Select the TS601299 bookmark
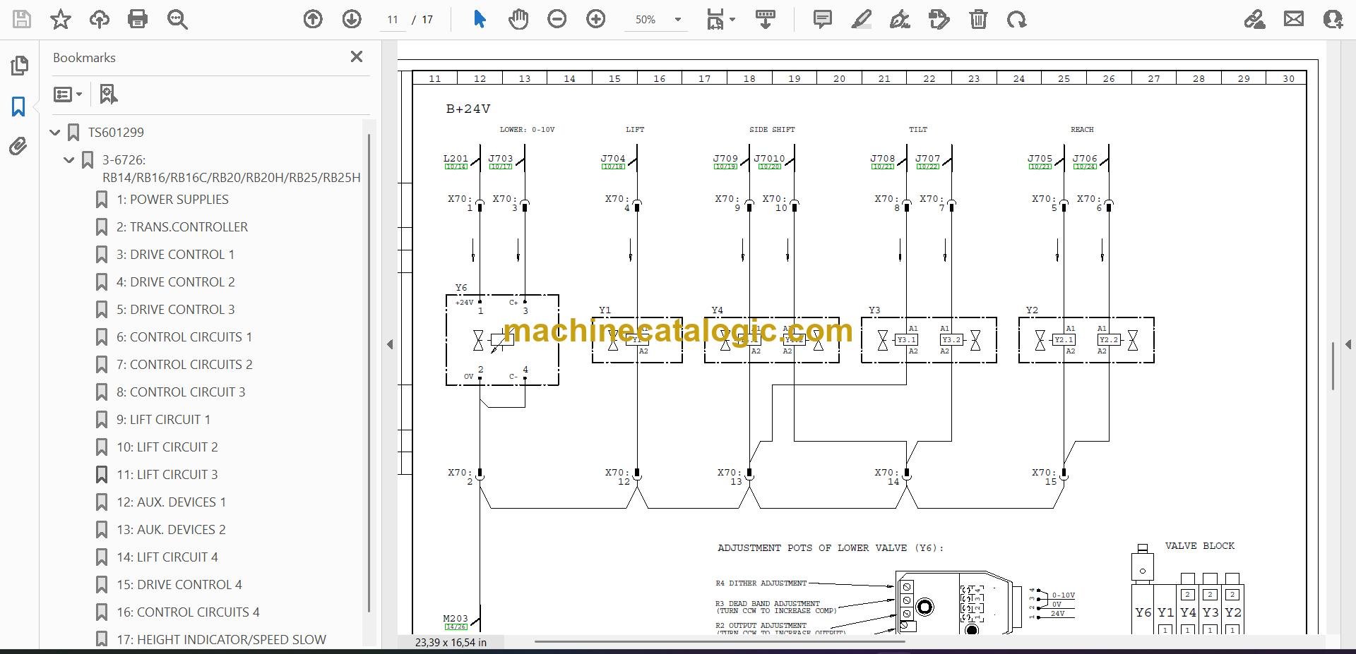This screenshot has width=1356, height=654. tap(116, 132)
